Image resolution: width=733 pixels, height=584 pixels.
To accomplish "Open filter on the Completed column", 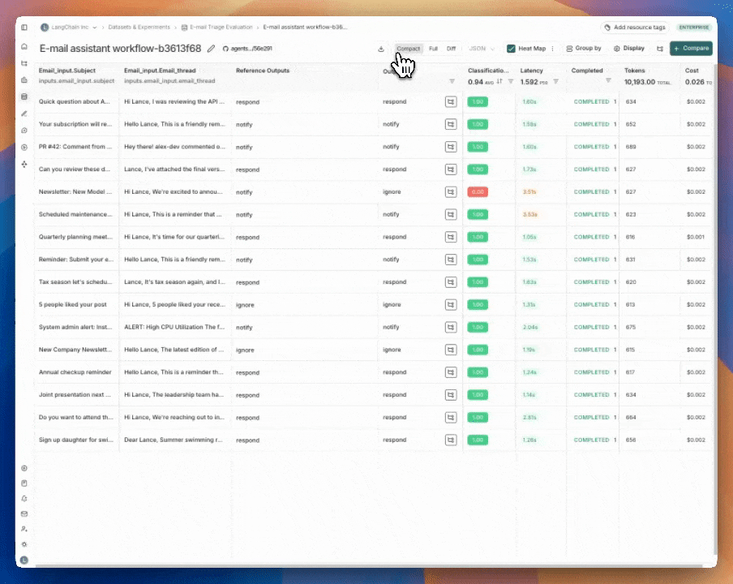I will click(608, 80).
